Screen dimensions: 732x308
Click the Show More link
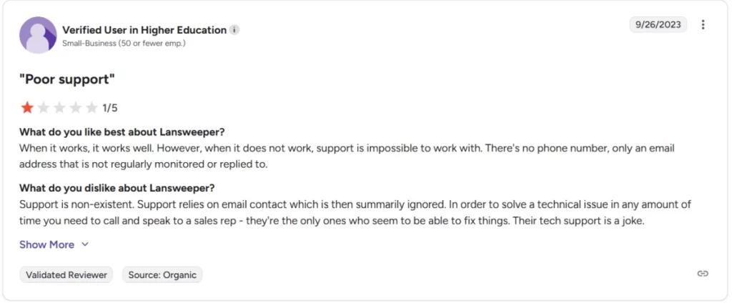[x=46, y=244]
